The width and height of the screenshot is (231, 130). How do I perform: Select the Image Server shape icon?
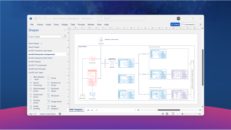pyautogui.click(x=48, y=101)
